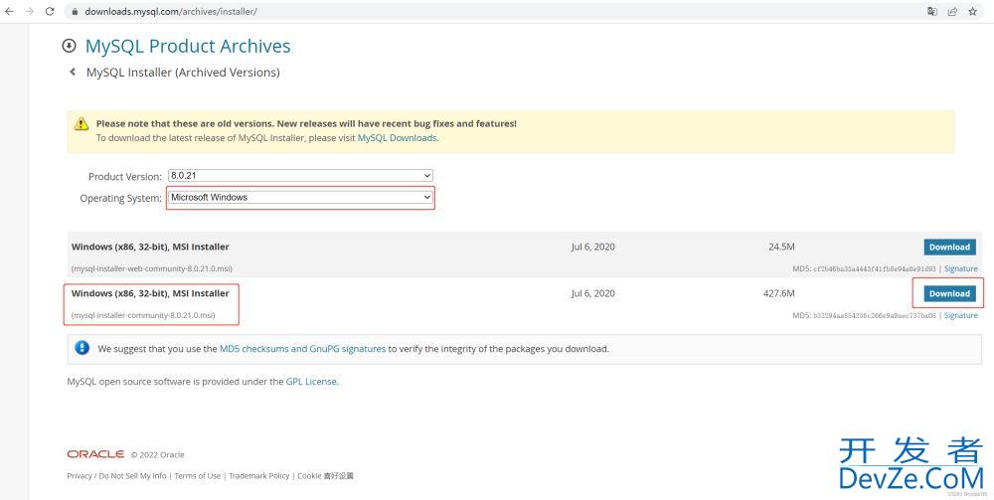Image resolution: width=994 pixels, height=500 pixels.
Task: Open the Product Version dropdown showing 8.0.21
Action: pyautogui.click(x=300, y=176)
